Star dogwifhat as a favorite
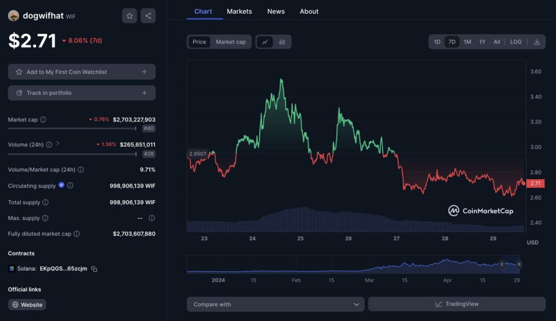This screenshot has height=321, width=556. point(129,16)
